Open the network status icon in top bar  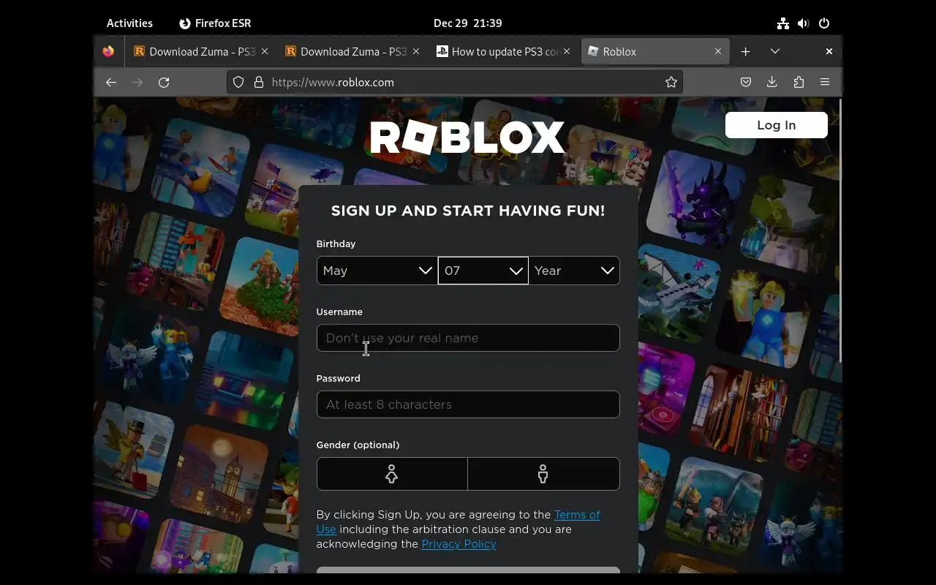coord(783,23)
